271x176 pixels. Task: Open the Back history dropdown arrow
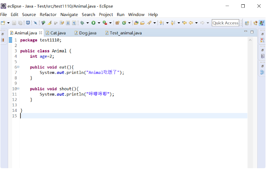pyautogui.click(x=196, y=23)
